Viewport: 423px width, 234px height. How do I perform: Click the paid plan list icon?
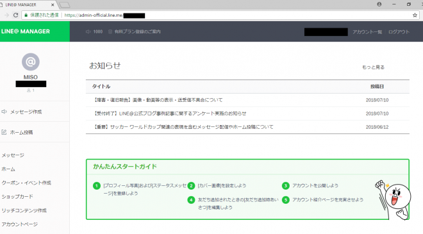click(x=110, y=31)
